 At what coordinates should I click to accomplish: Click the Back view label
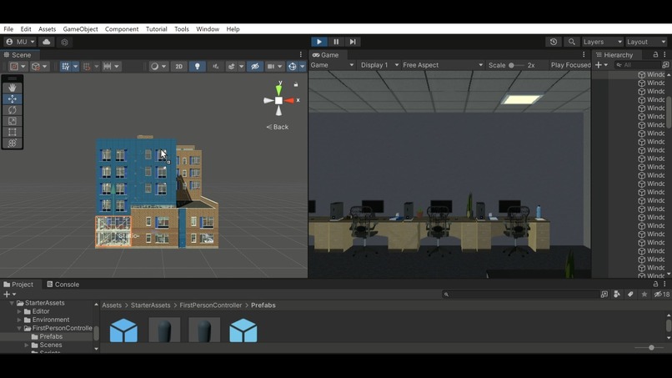pos(278,127)
